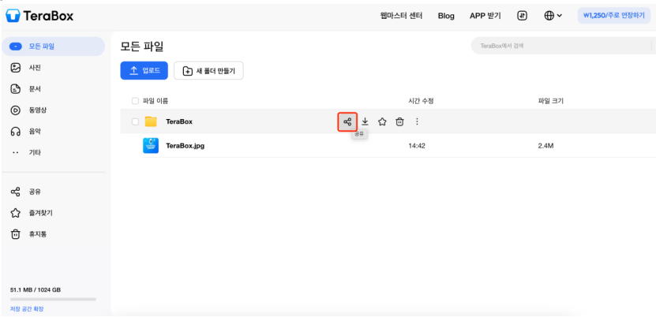This screenshot has height=317, width=656.
Task: Click 새 폴더 만들기 button
Action: [x=208, y=71]
